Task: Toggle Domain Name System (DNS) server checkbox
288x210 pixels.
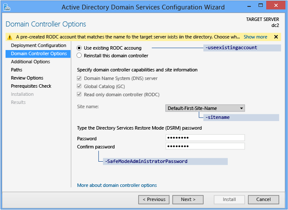Action: point(79,78)
